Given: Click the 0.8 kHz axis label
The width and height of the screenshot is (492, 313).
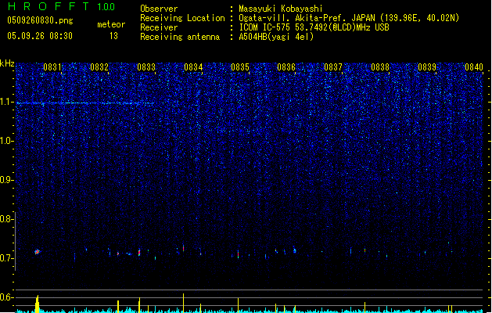Looking at the screenshot, I should pos(6,219).
